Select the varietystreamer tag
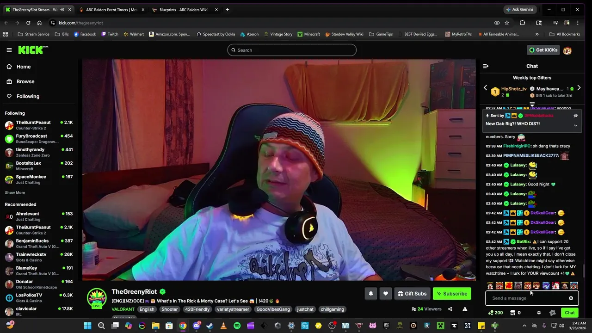Screen dimensions: 592x333 [233, 309]
